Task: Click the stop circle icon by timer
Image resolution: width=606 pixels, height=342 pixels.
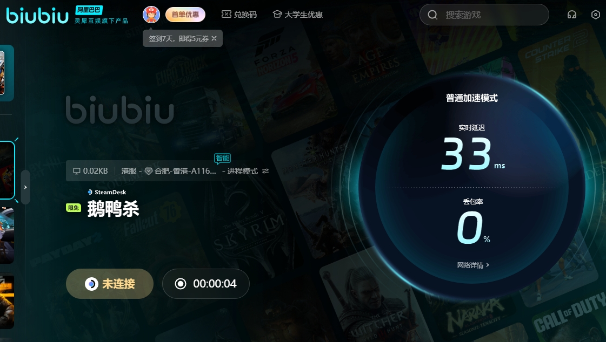Action: tap(181, 284)
